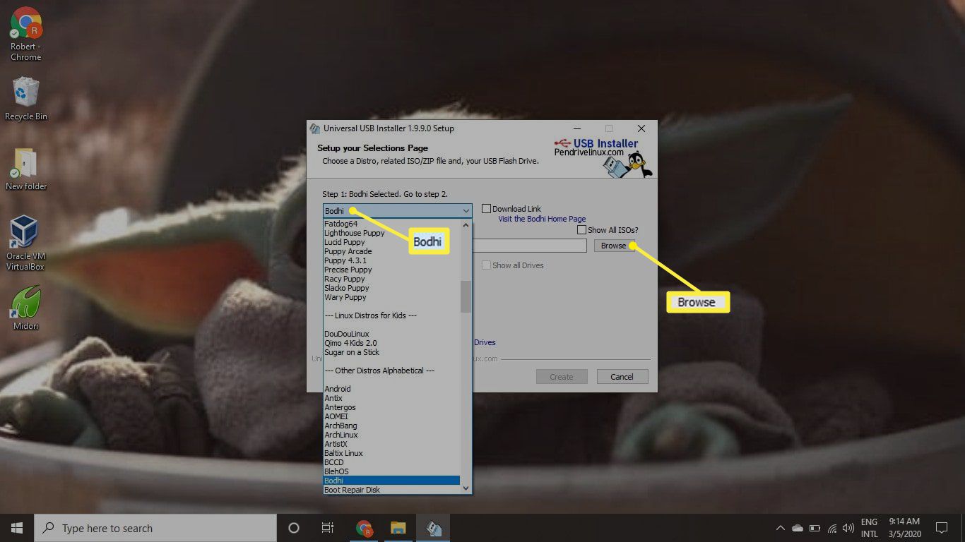This screenshot has height=542, width=965.
Task: Toggle the Show all Drives checkbox
Action: (486, 265)
